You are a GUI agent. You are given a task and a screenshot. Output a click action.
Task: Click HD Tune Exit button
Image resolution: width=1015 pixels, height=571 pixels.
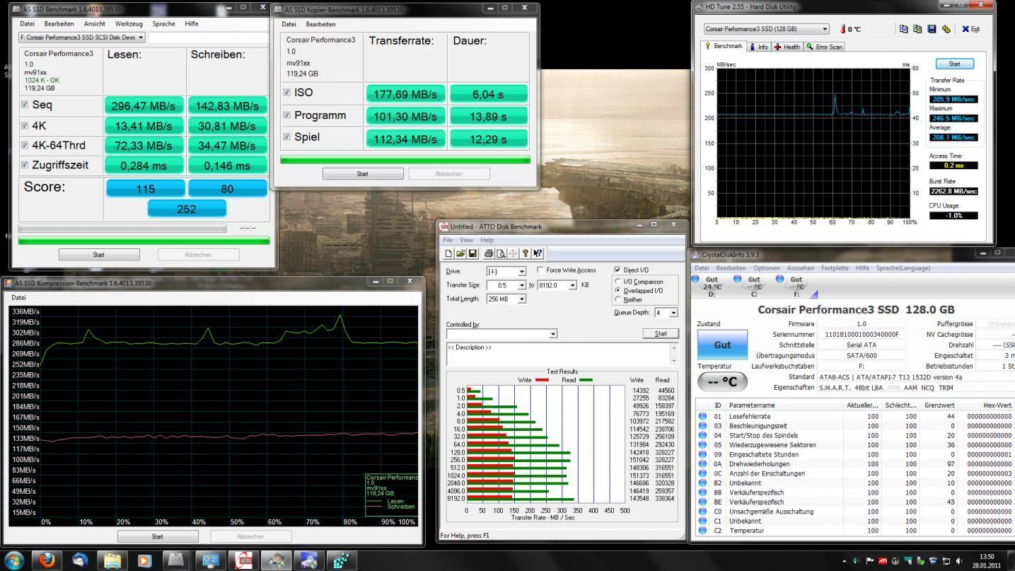coord(971,29)
